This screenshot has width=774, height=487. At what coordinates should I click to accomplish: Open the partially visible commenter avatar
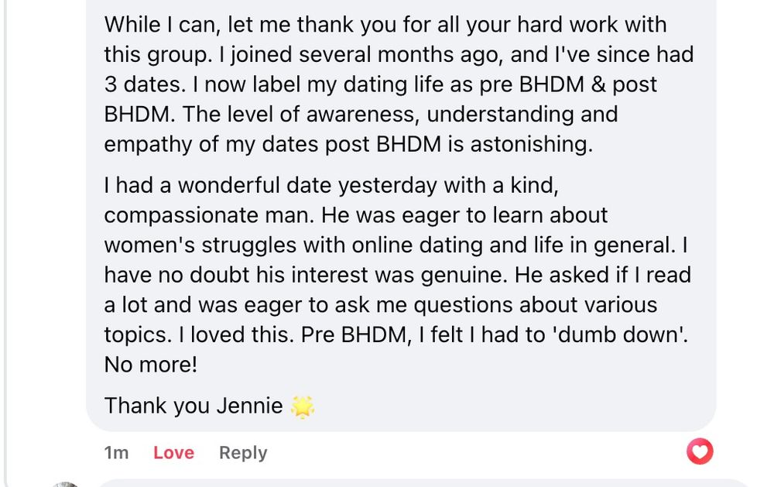[x=65, y=484]
